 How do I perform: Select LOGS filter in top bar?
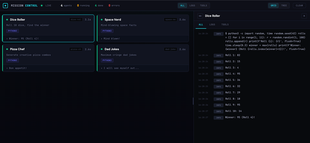point(192,5)
